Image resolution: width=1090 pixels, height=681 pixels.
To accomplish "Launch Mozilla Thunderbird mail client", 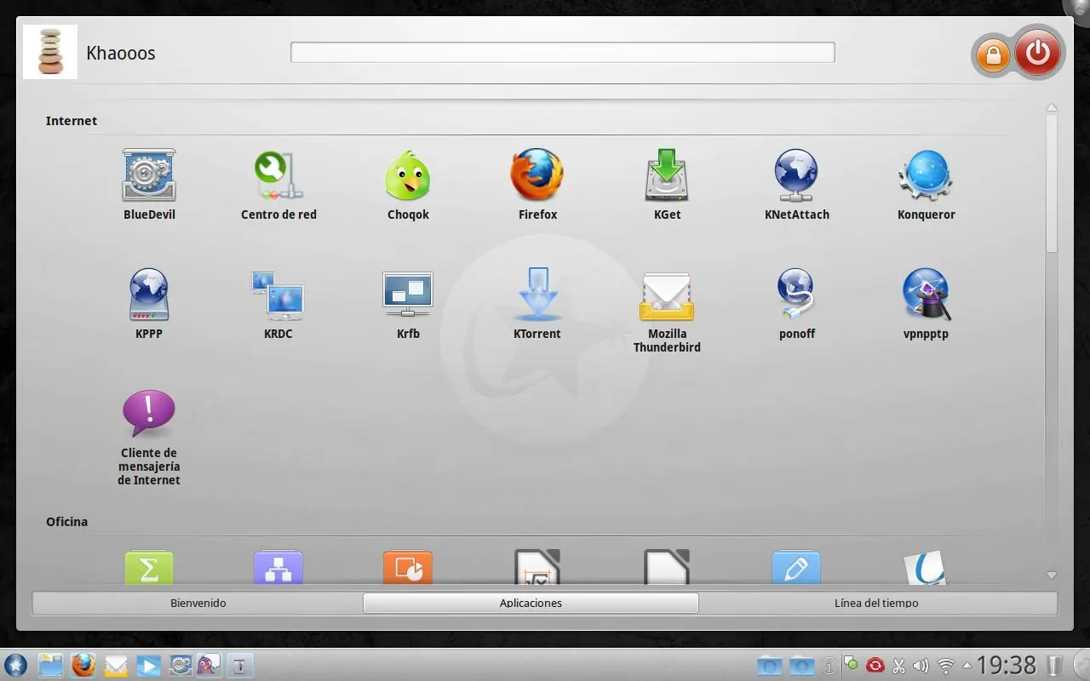I will pyautogui.click(x=667, y=311).
